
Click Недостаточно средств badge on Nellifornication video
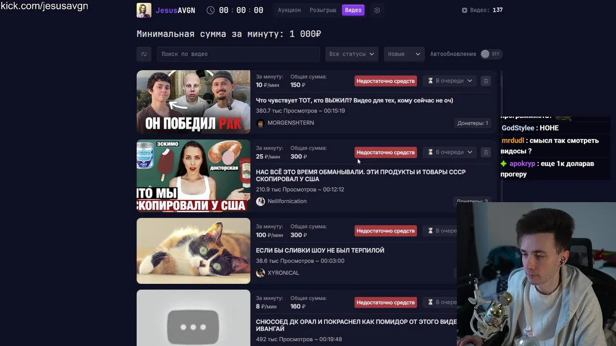385,152
